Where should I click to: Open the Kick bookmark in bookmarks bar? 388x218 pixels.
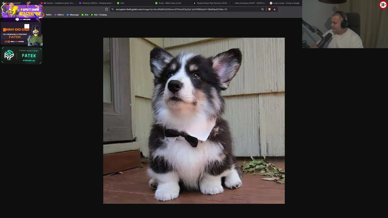point(85,15)
